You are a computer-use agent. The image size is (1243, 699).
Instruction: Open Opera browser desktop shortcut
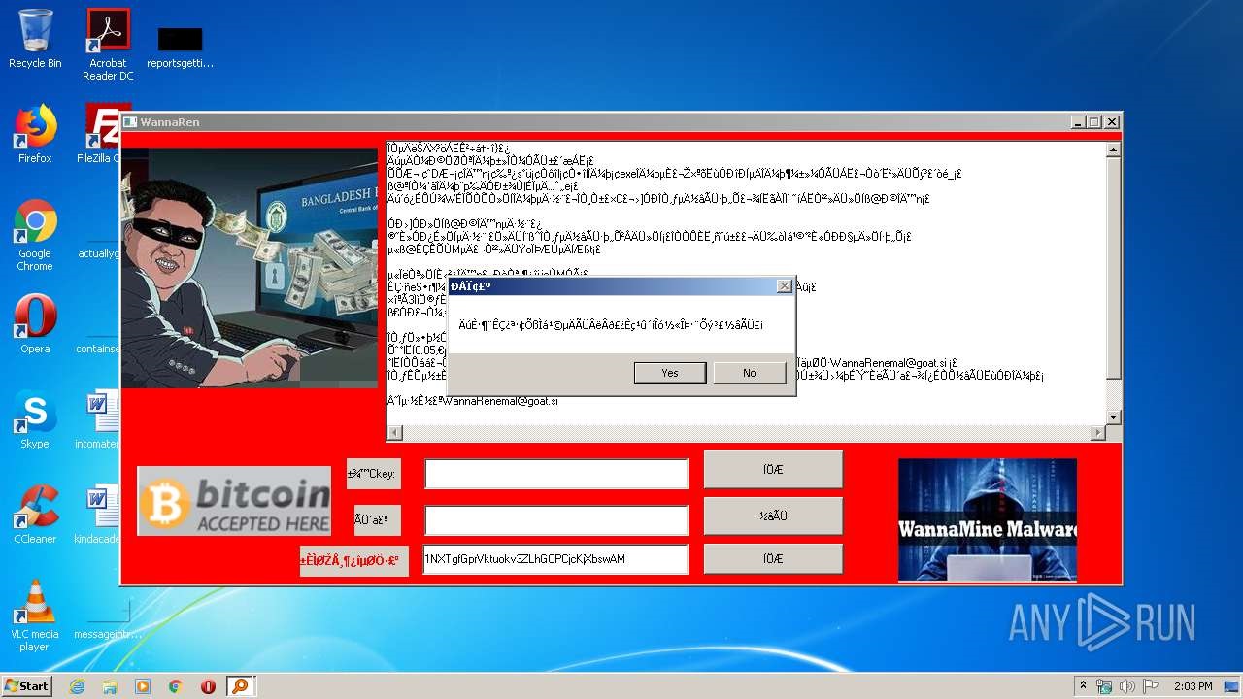click(x=35, y=323)
